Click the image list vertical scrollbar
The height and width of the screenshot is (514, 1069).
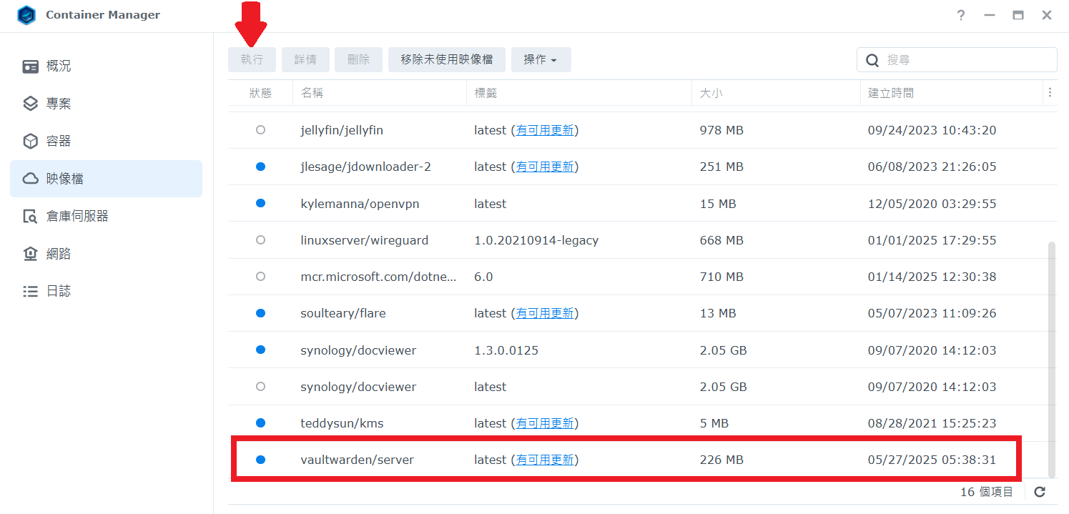[x=1051, y=359]
